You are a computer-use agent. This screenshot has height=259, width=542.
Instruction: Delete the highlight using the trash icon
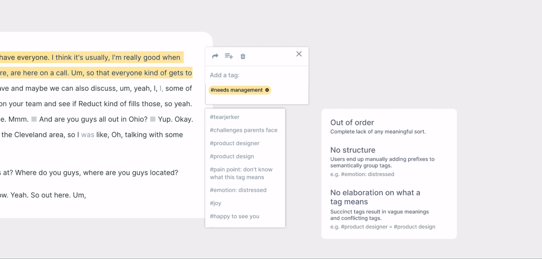point(243,56)
